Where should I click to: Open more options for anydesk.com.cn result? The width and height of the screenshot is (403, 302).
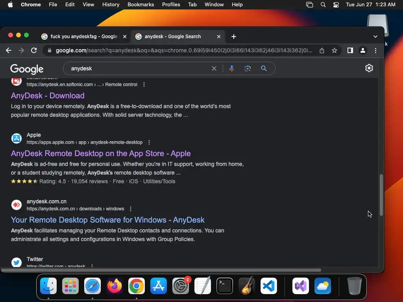pyautogui.click(x=131, y=209)
